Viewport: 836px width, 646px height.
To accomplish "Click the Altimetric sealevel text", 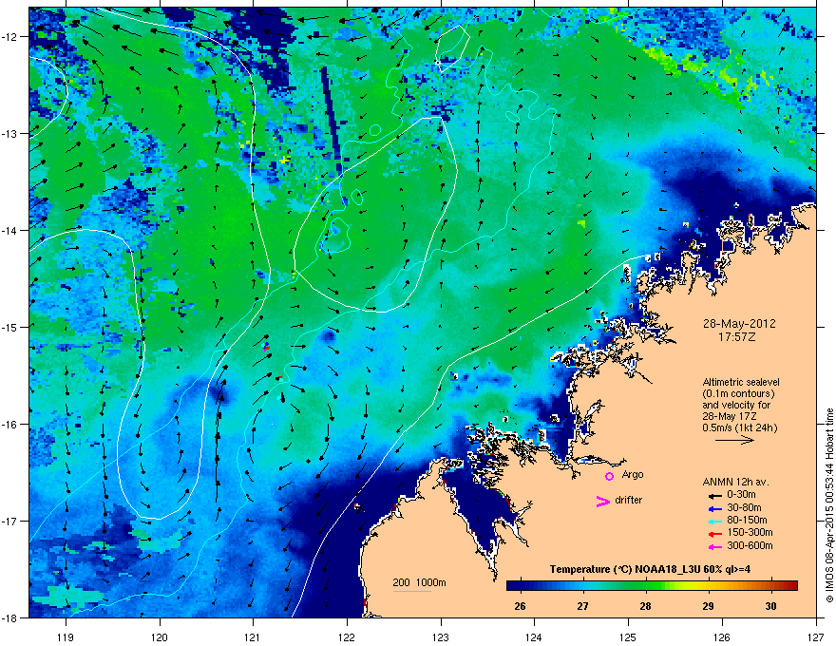I will (741, 382).
